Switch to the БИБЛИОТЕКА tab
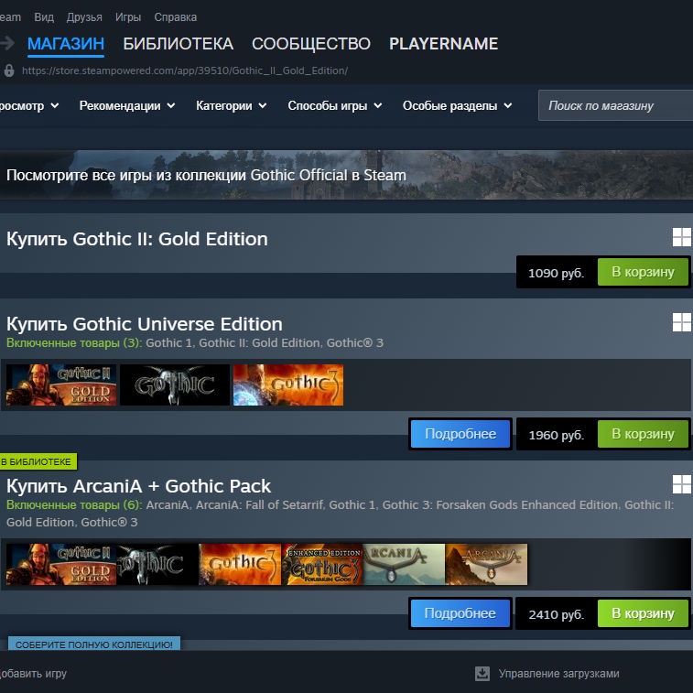Viewport: 693px width, 693px height. [x=179, y=44]
